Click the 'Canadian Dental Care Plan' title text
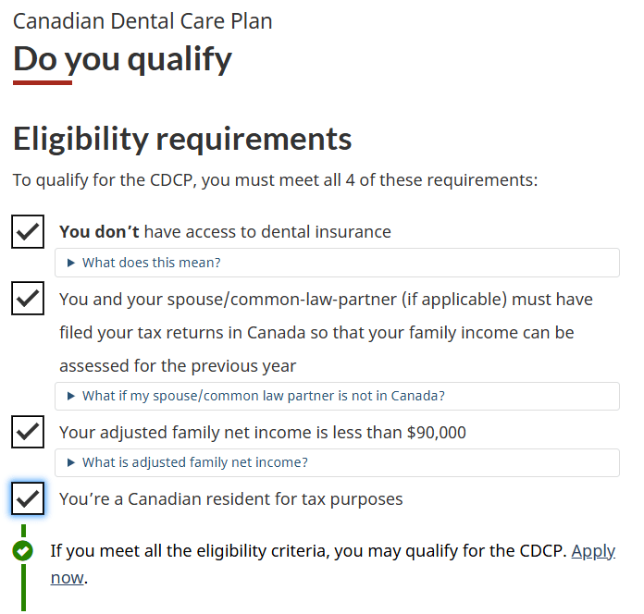The height and width of the screenshot is (614, 644). 142,21
